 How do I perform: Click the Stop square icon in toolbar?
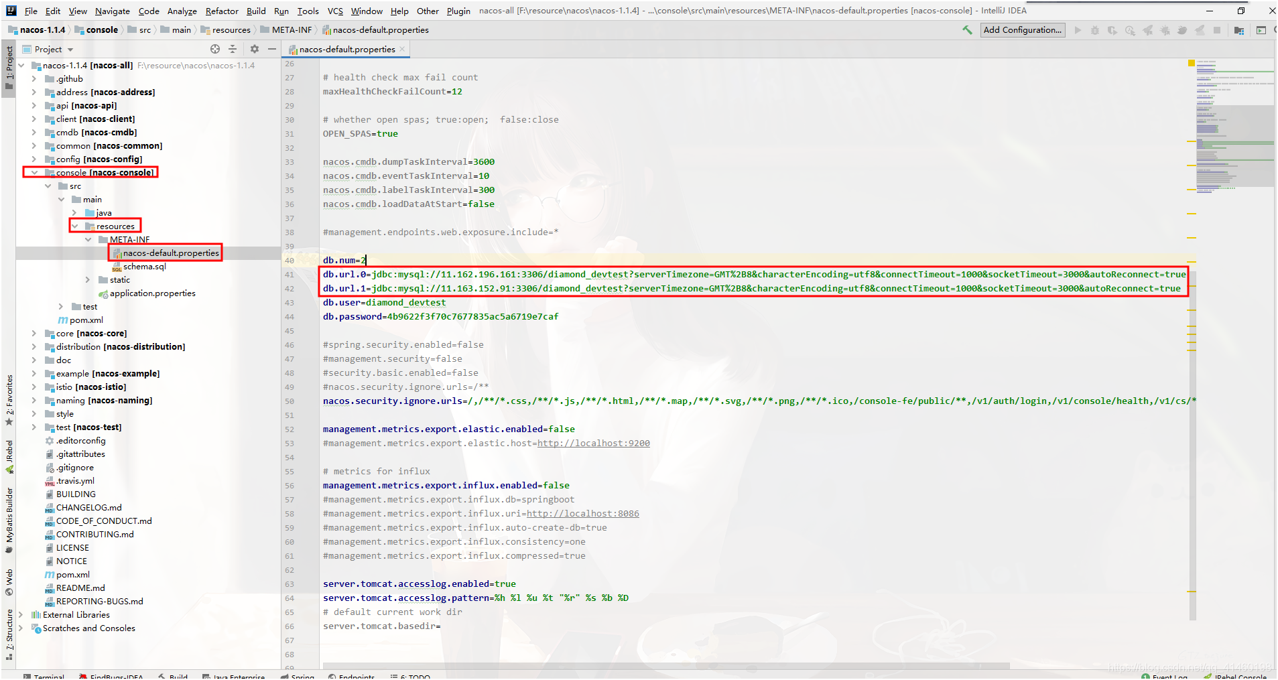coord(1217,30)
